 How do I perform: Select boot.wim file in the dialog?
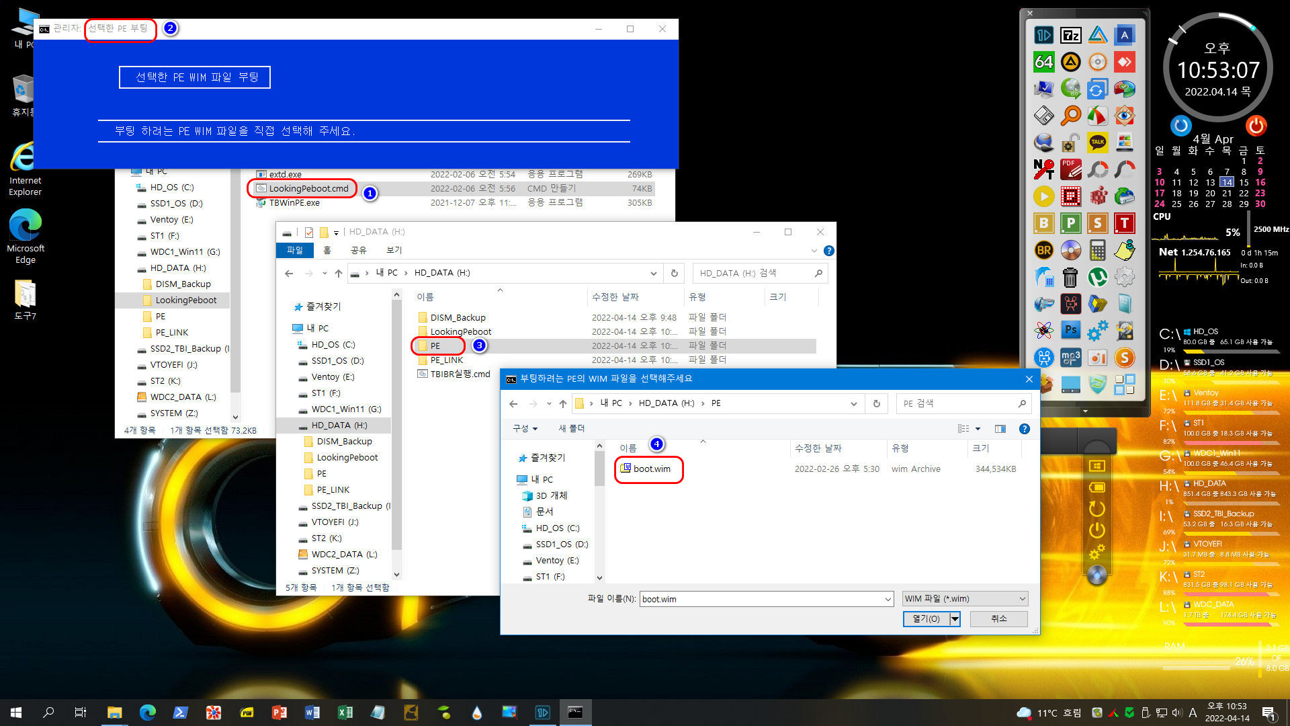click(646, 469)
